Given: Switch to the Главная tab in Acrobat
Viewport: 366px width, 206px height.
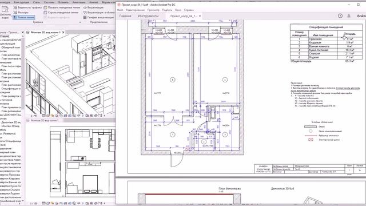Looking at the screenshot, I should (125, 16).
